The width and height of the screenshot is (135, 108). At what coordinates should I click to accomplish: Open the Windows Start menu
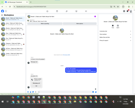(x=2, y=102)
